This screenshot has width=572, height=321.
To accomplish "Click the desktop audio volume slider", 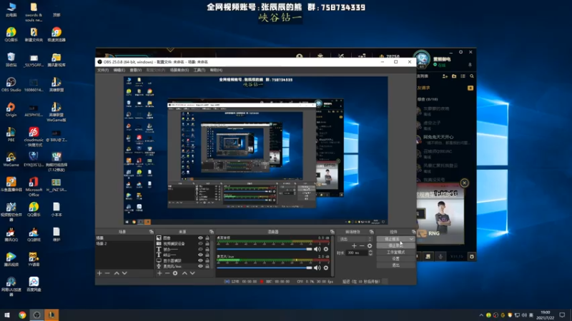I will (265, 249).
